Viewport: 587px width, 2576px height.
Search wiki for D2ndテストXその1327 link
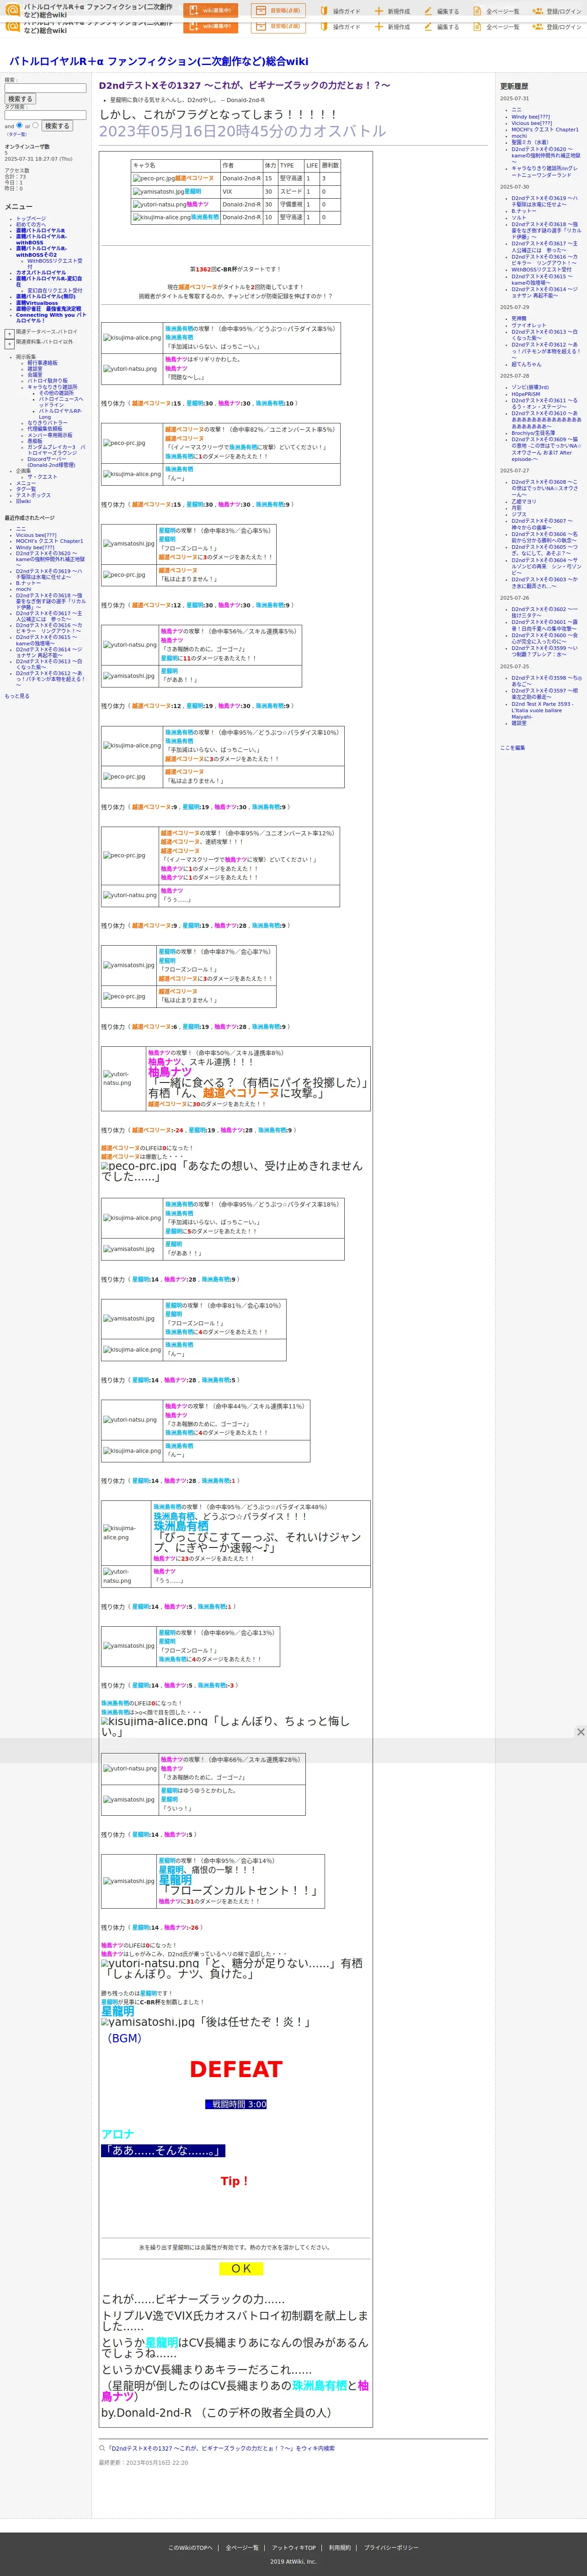[x=222, y=2448]
